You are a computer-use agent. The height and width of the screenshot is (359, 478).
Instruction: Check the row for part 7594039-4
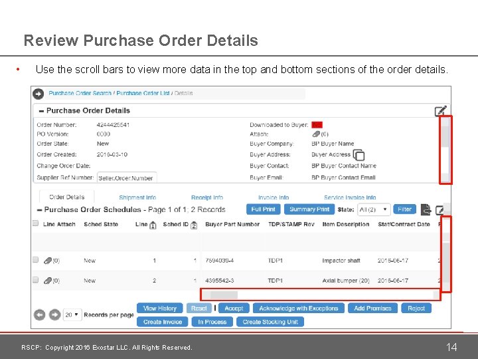point(35,260)
